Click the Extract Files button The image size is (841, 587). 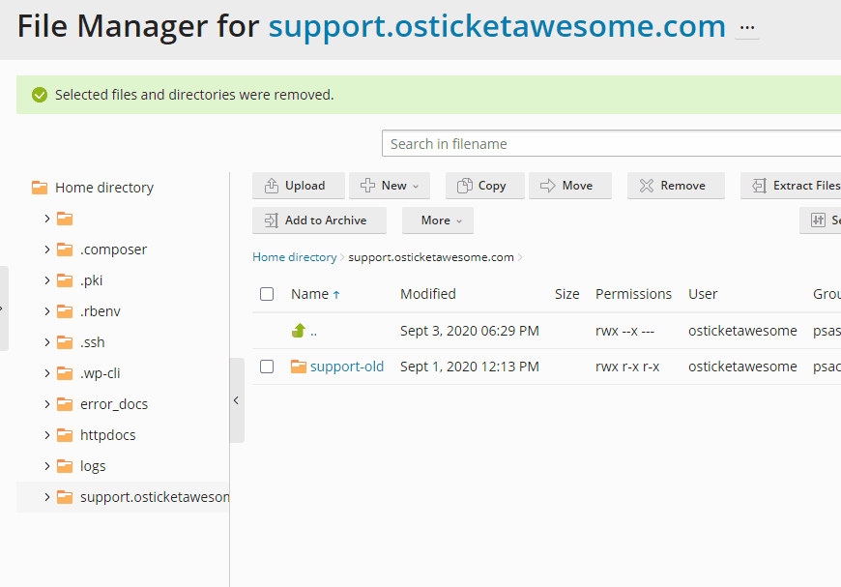(x=791, y=186)
